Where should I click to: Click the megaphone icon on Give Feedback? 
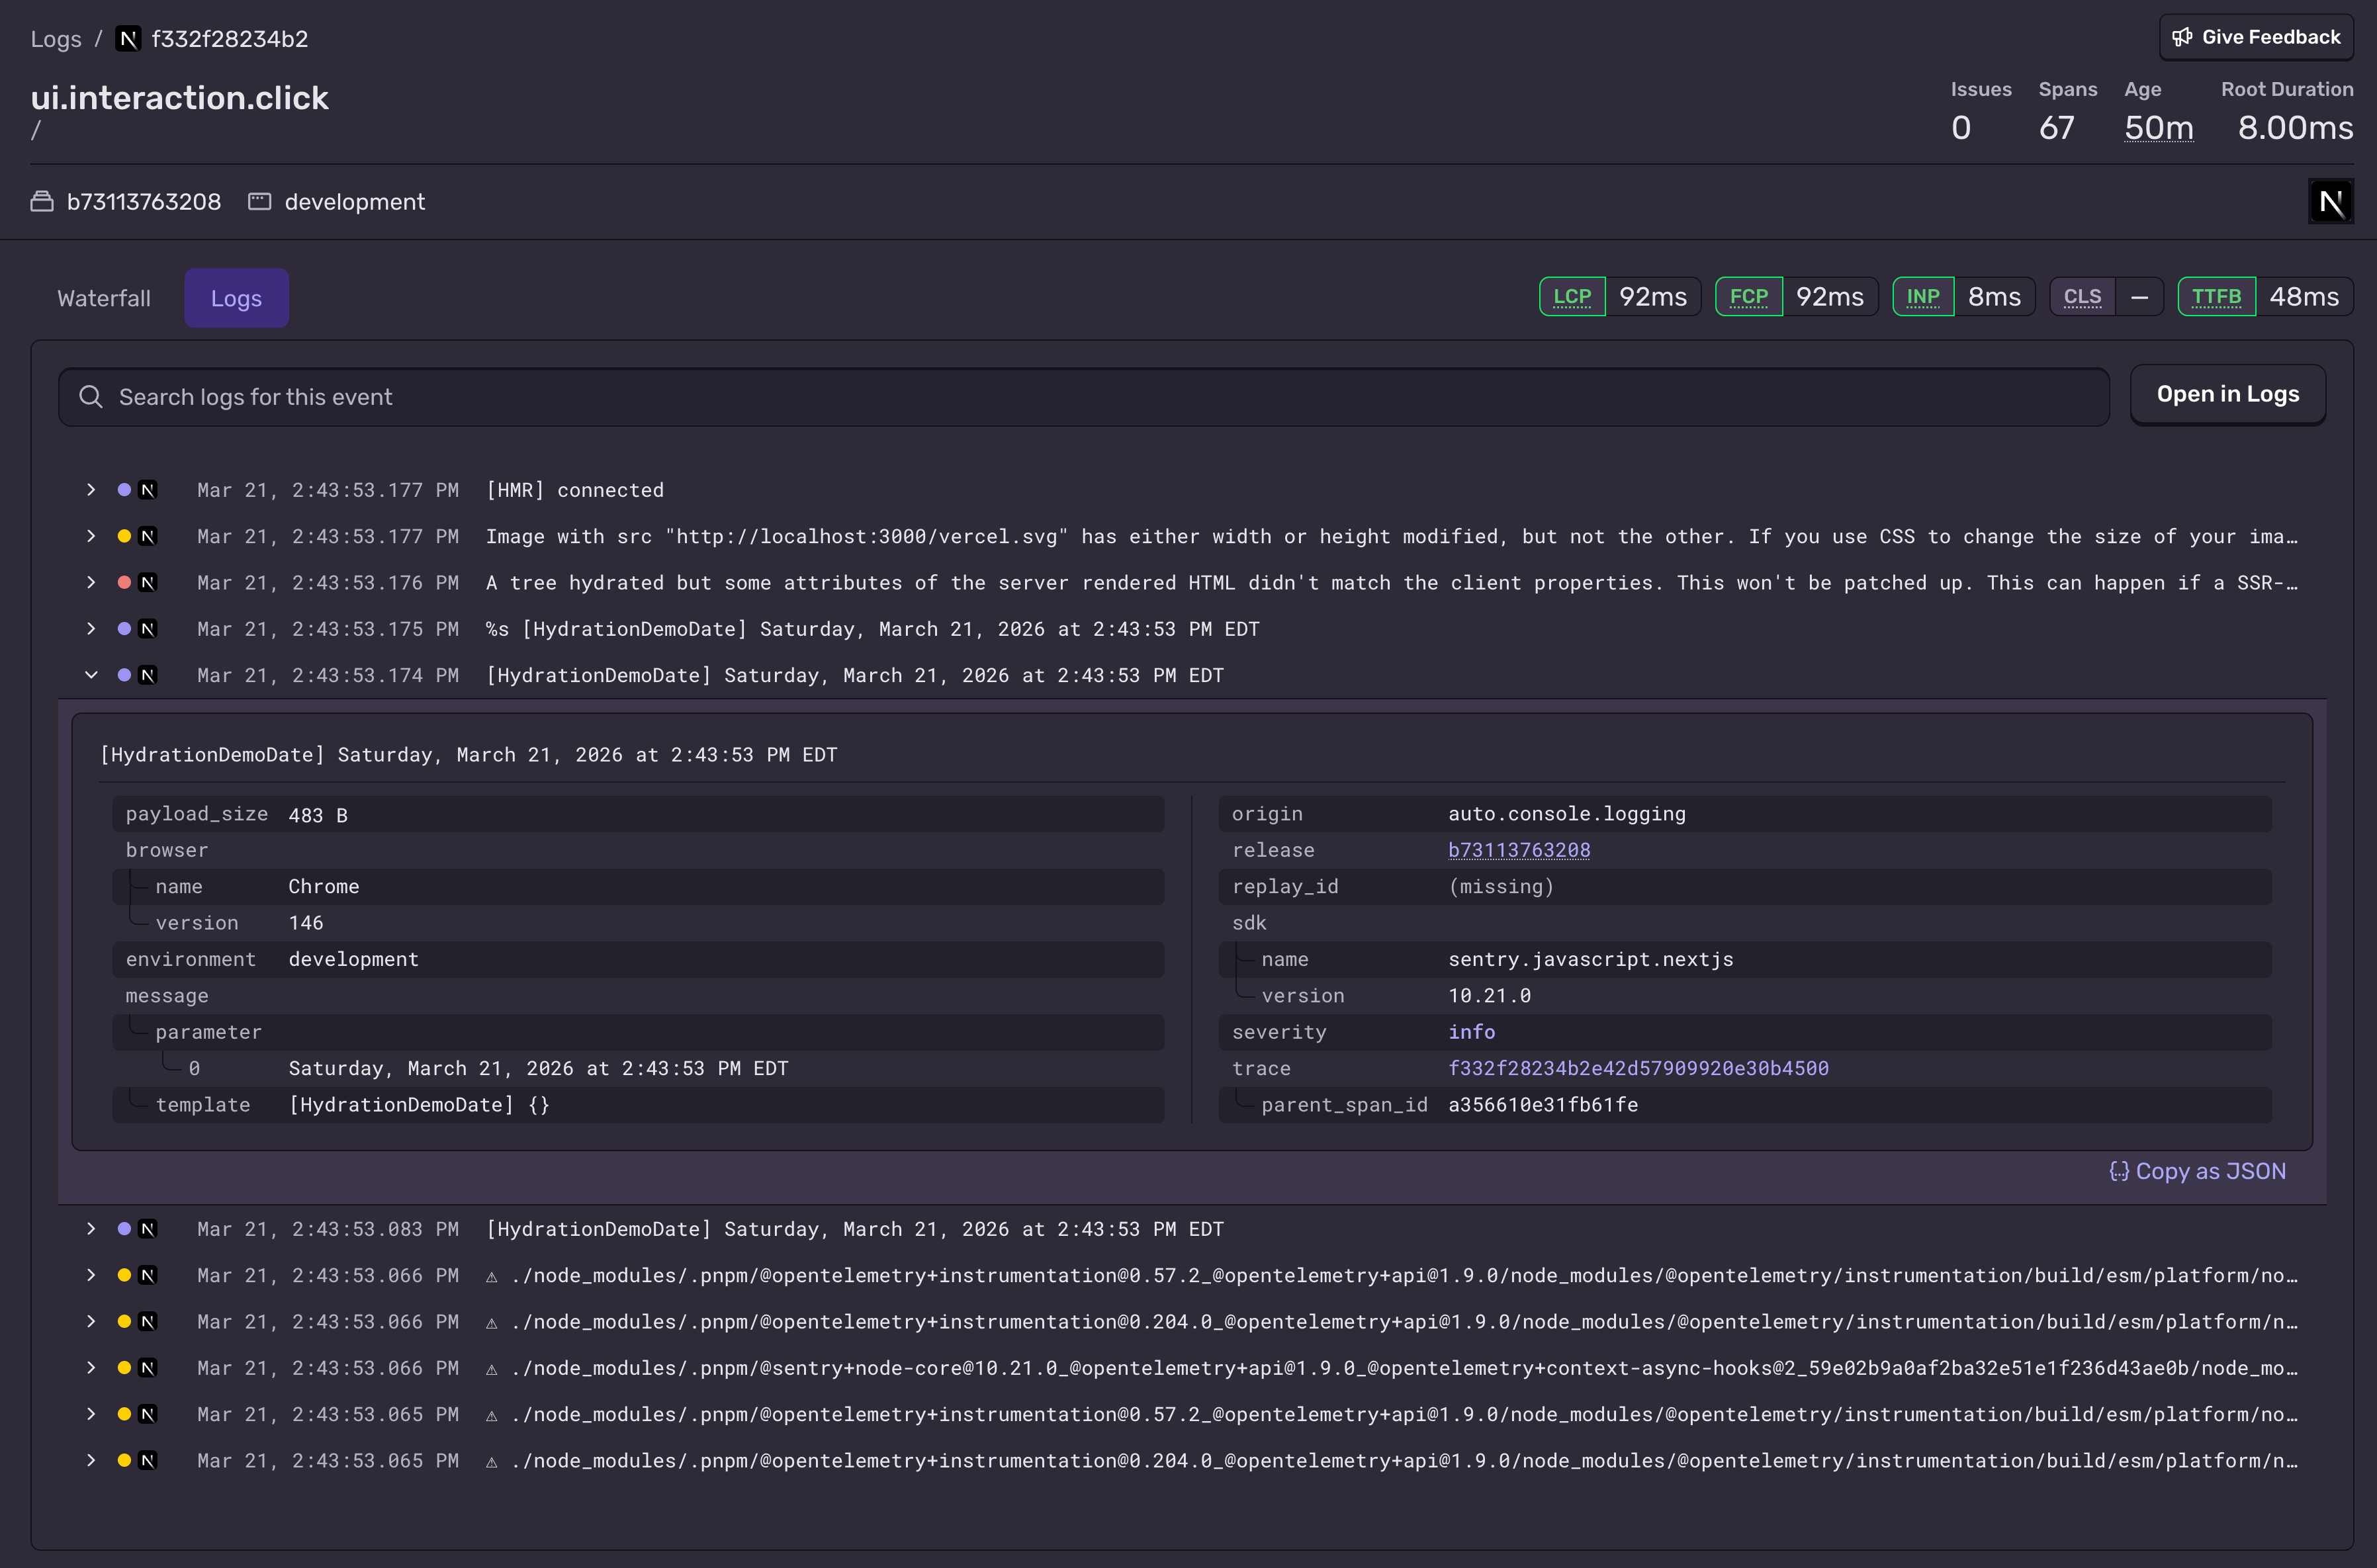point(2183,37)
